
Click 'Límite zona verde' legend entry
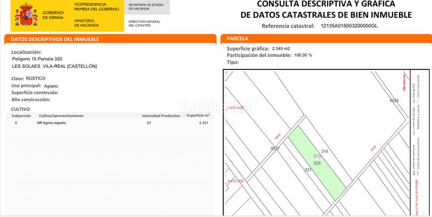point(418,88)
